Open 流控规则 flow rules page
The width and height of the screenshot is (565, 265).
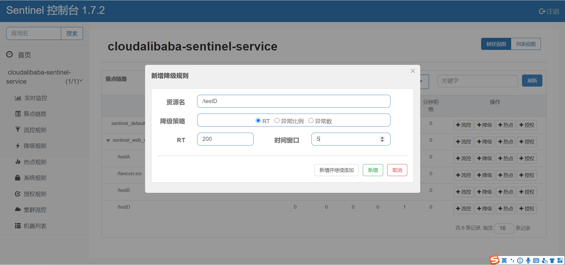click(31, 130)
